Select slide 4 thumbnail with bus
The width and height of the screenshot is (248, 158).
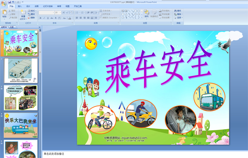tap(21, 125)
